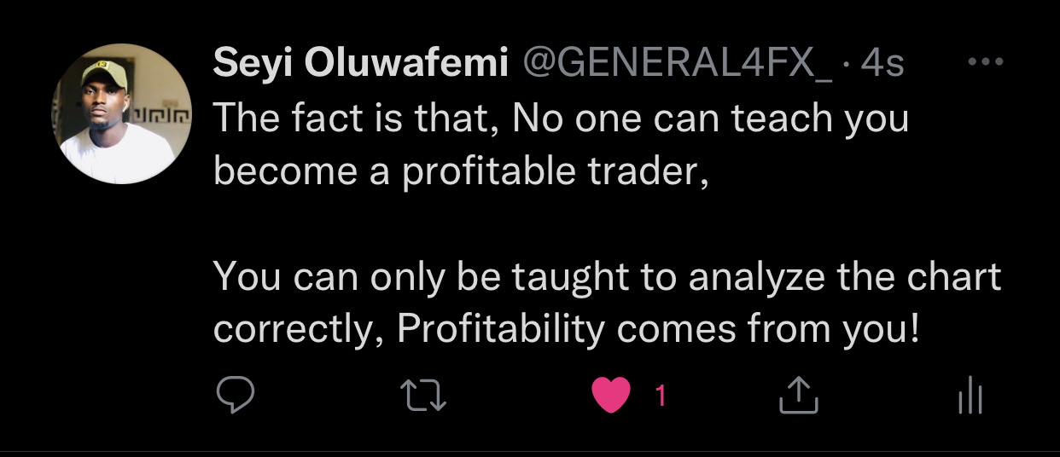Retweet Seyi Oluwafemi's post

click(423, 396)
